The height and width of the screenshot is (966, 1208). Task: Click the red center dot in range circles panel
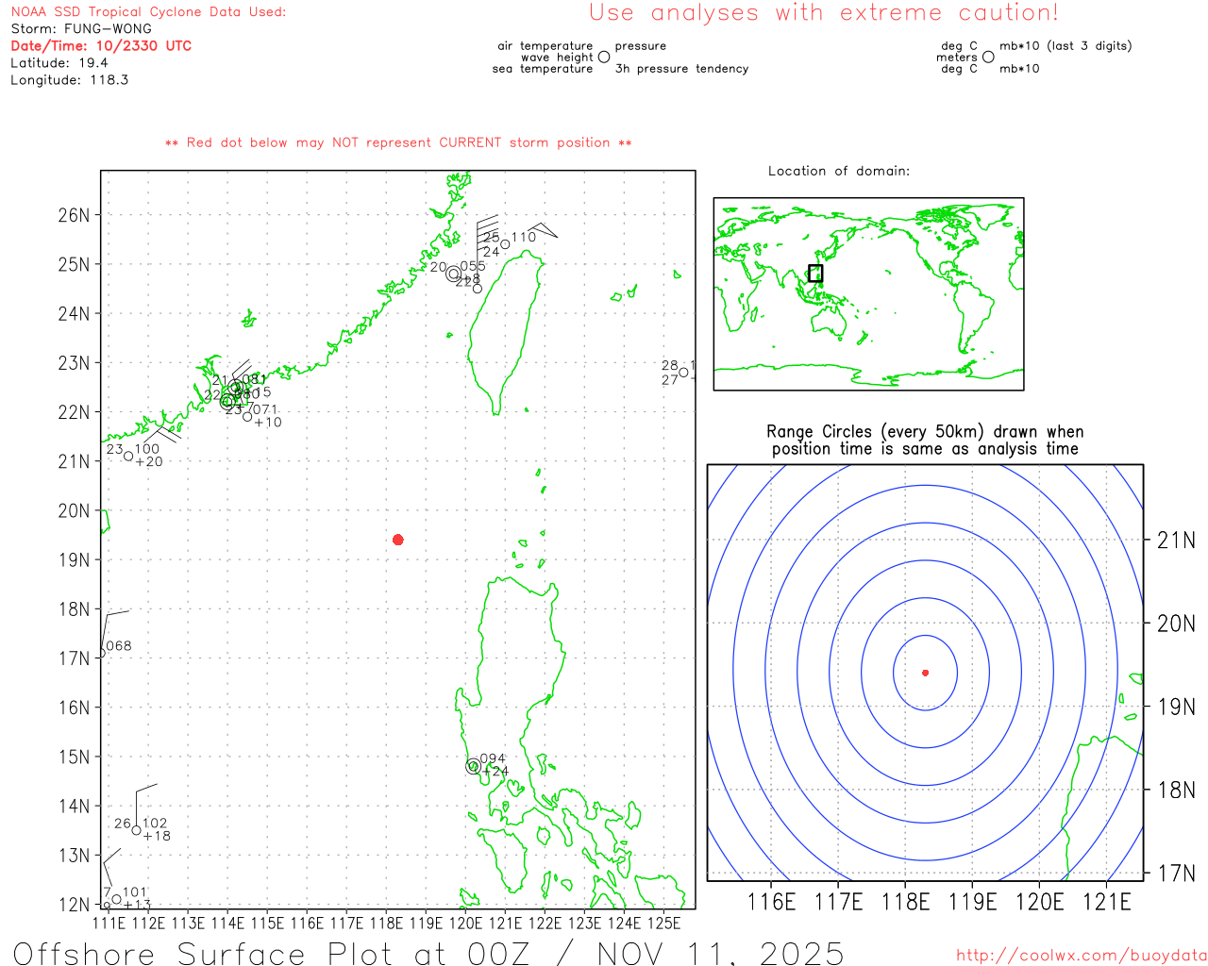pos(925,673)
